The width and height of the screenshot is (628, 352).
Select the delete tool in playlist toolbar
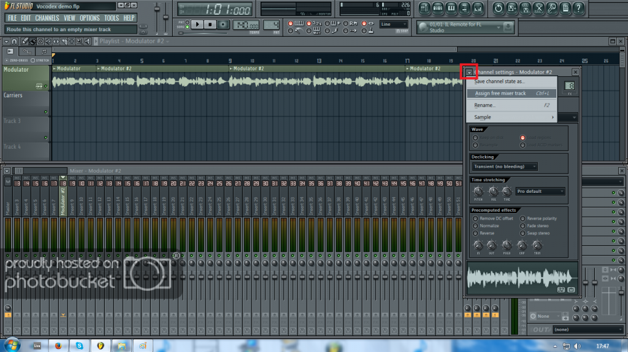(x=40, y=41)
